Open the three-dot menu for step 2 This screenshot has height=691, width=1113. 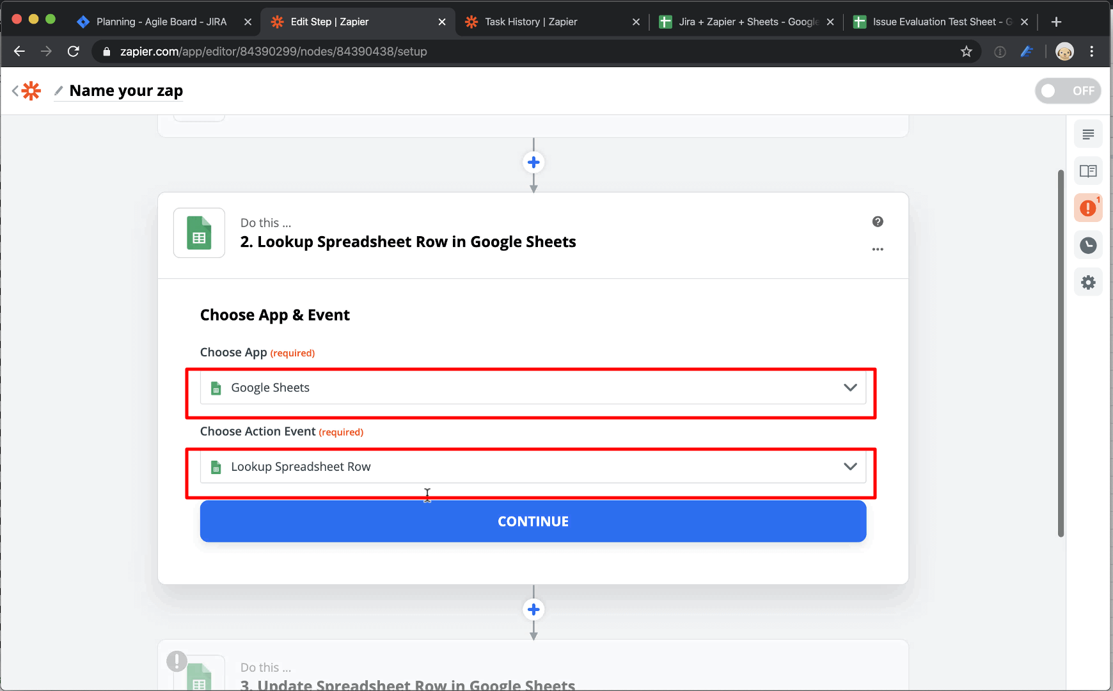pyautogui.click(x=878, y=249)
